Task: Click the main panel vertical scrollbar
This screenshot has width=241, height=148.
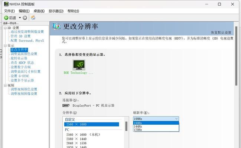Action: [x=236, y=56]
